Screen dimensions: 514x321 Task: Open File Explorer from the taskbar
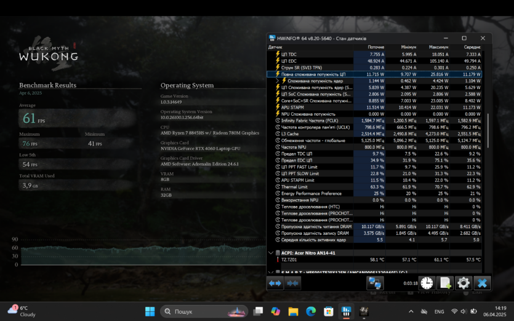point(293,311)
